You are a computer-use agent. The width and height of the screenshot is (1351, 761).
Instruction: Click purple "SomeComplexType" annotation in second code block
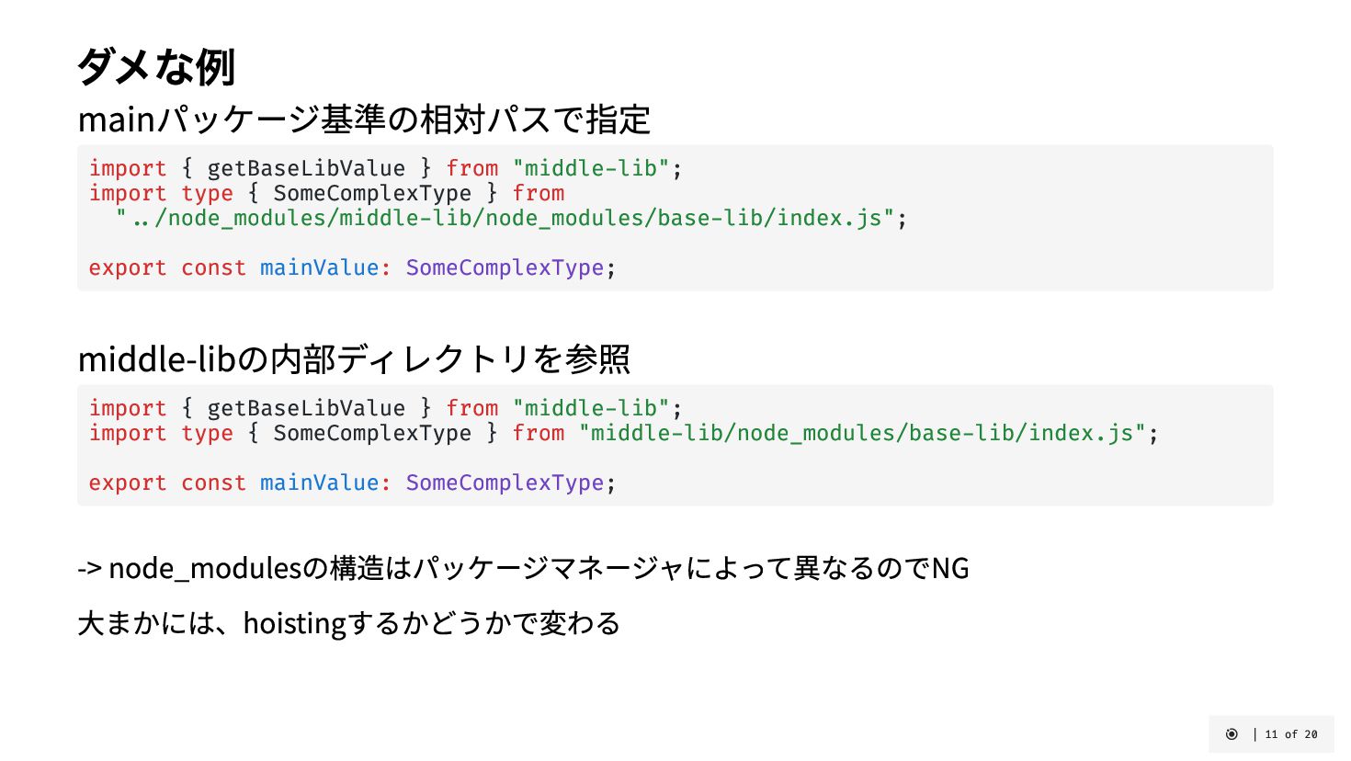(x=505, y=483)
